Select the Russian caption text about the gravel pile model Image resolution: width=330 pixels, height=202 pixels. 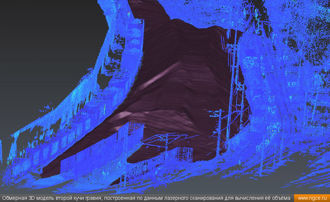coord(146,198)
